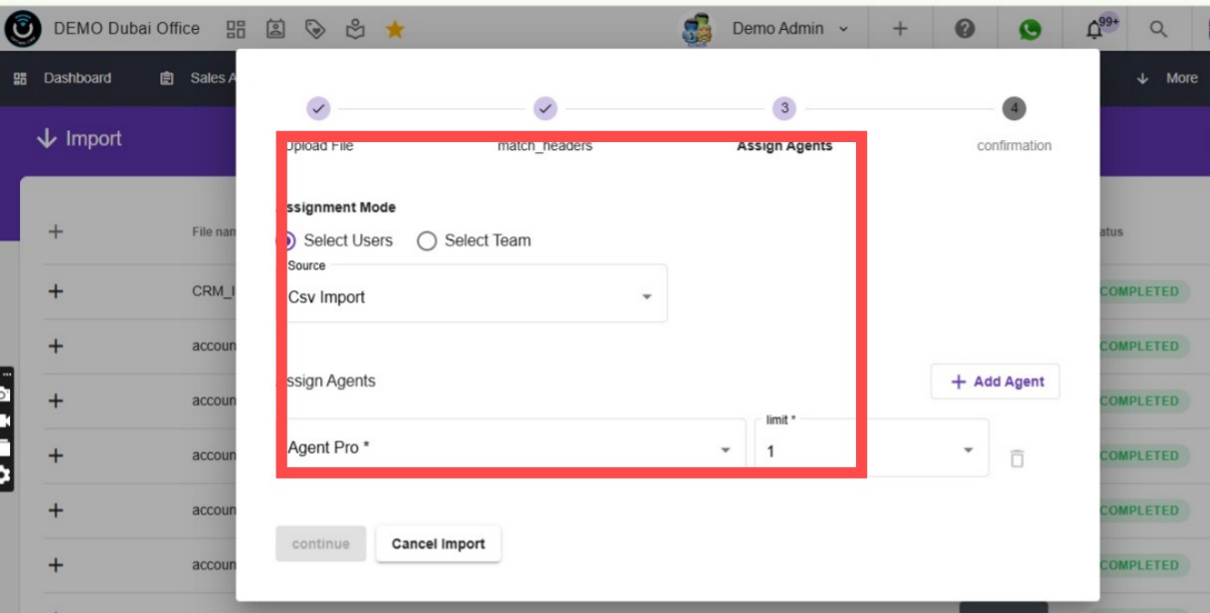Click the plus icon in top bar
This screenshot has height=613, width=1210.
[x=900, y=29]
